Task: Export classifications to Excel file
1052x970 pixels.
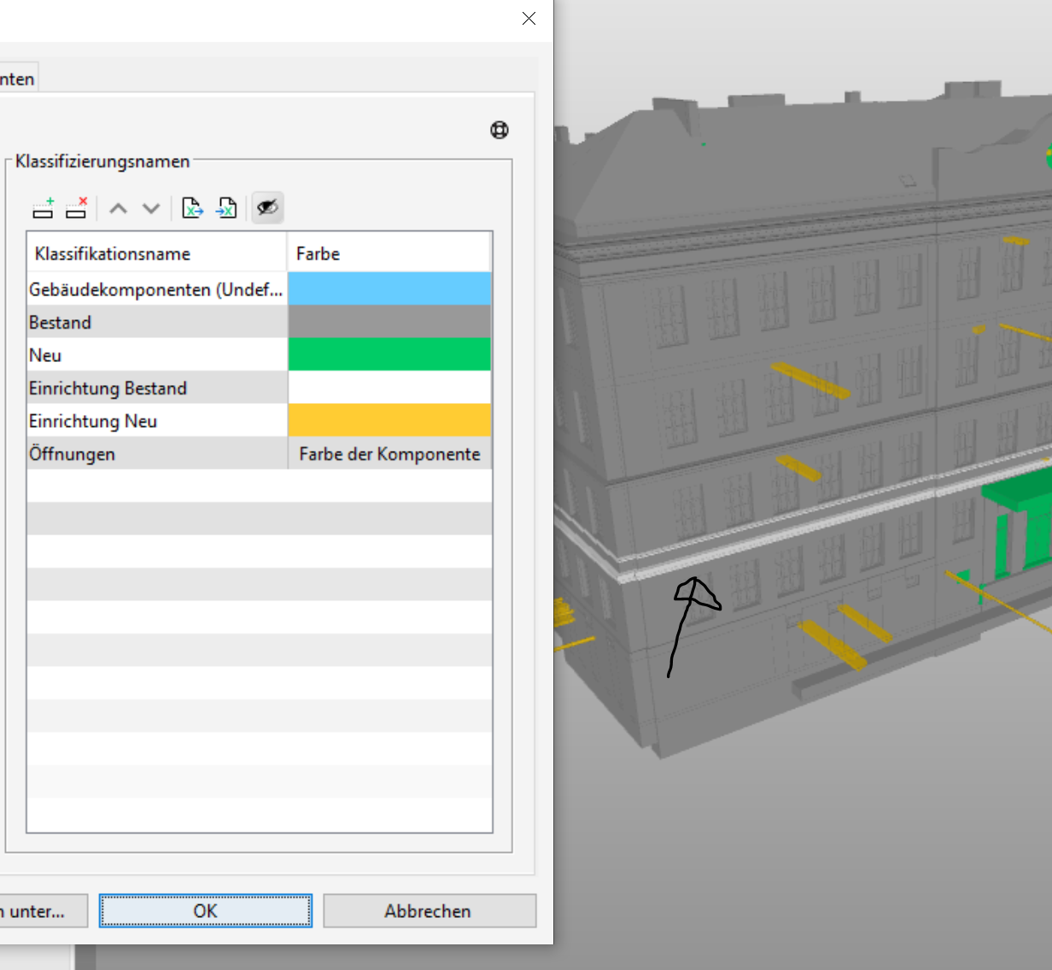Action: (x=192, y=207)
